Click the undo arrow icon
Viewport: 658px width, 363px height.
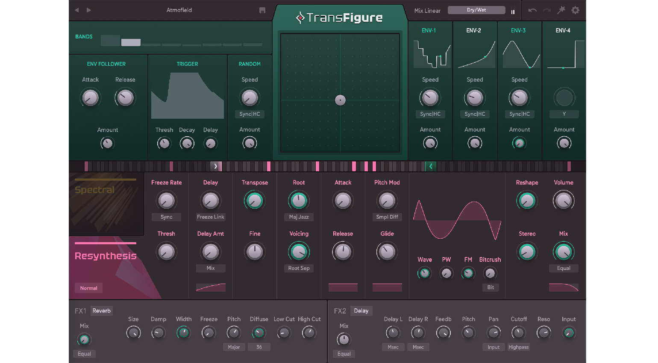[532, 10]
